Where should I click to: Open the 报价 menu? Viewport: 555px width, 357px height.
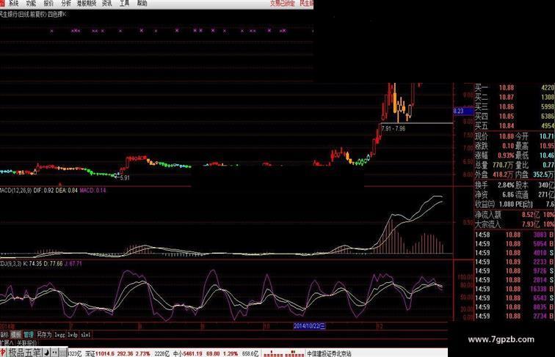[x=48, y=3]
